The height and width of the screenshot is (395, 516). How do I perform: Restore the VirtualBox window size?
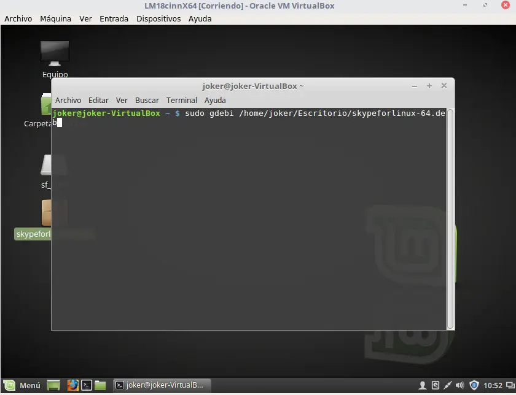coord(485,5)
